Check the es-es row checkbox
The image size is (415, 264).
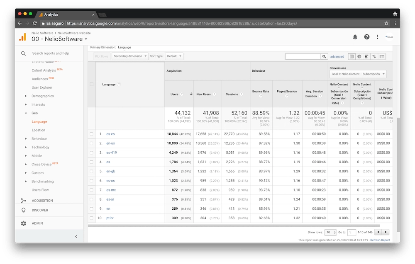92,134
